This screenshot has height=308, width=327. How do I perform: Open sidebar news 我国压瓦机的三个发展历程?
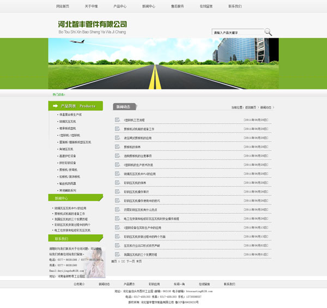pos(71,219)
